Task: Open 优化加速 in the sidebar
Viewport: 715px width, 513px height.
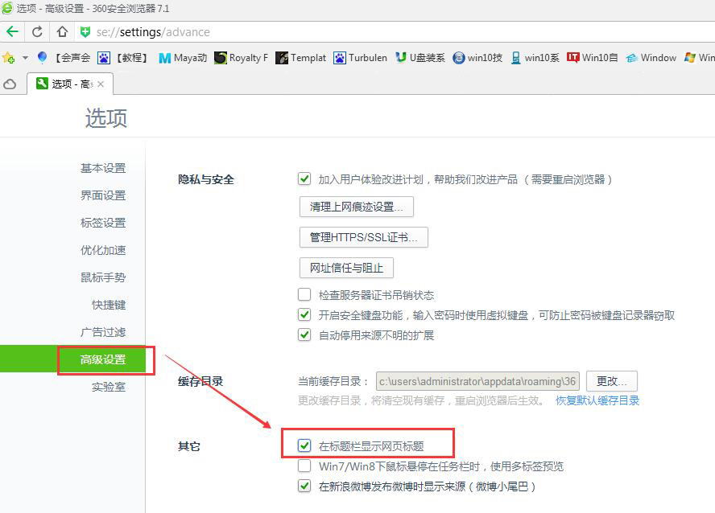Action: (103, 250)
